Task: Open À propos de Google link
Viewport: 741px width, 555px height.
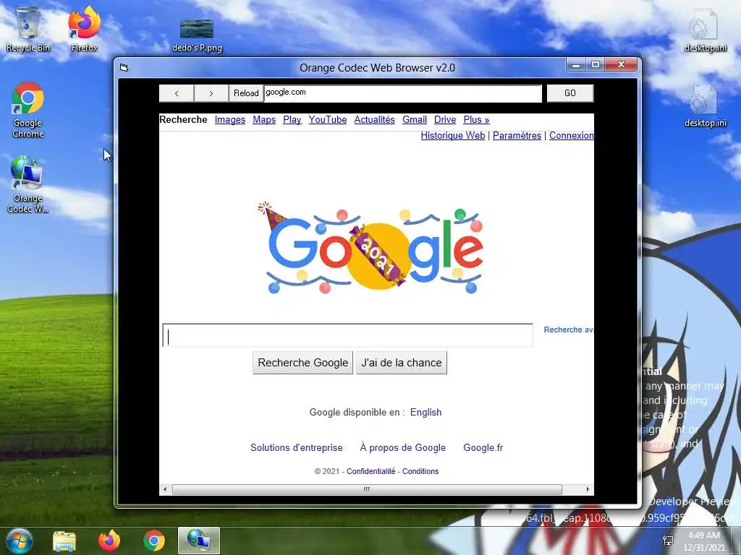Action: 402,447
